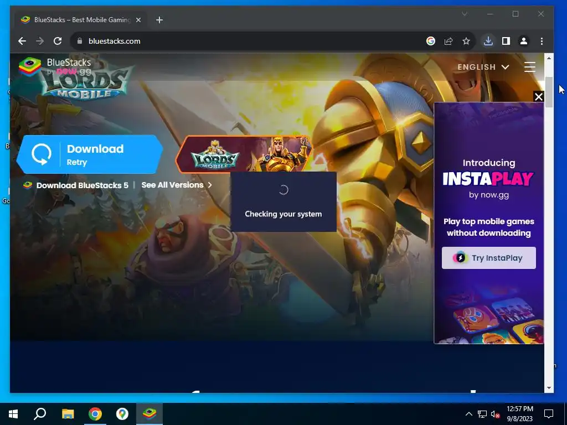The height and width of the screenshot is (425, 567).
Task: Open the clock showing 12:57 PM
Action: [519, 414]
